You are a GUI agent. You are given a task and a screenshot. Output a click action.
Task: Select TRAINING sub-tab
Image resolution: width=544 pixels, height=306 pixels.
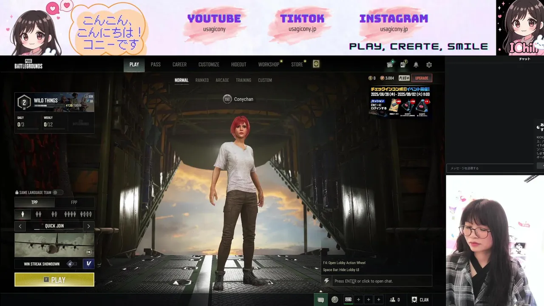244,80
